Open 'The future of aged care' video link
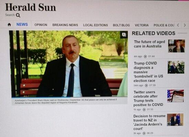This screenshot has width=189, height=137. [x=149, y=44]
